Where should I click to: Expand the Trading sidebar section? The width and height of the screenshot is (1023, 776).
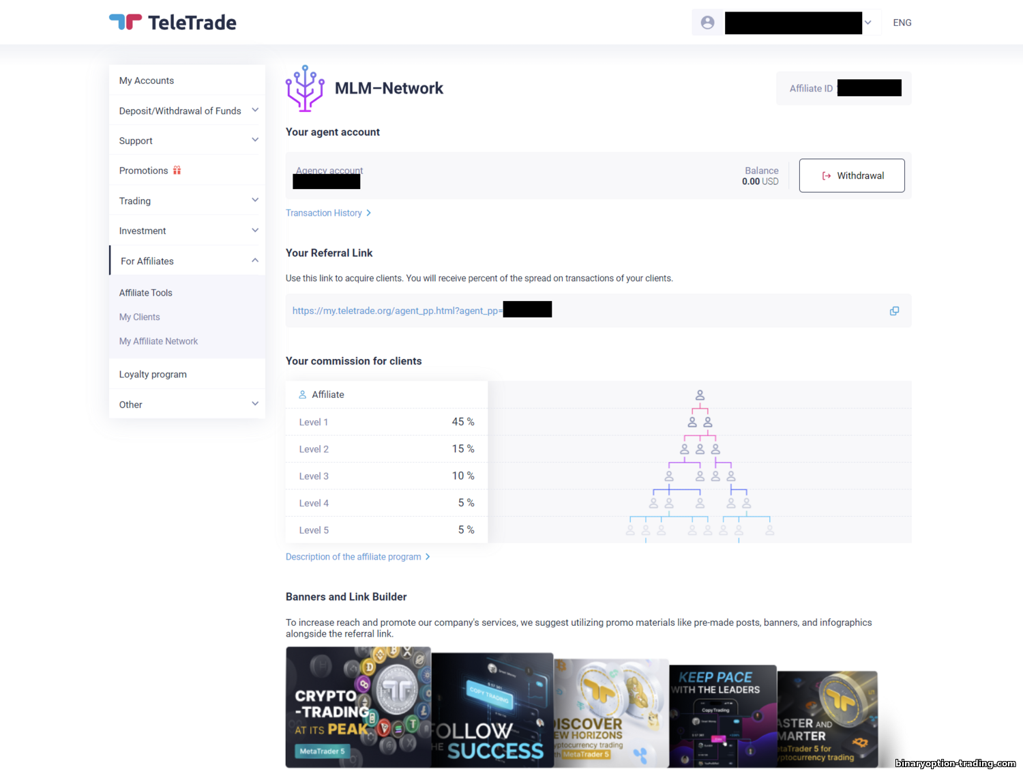[187, 201]
